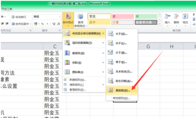Open 色阶(S) submenu
Image resolution: width=196 pixels, height=123 pixels.
(x=84, y=62)
